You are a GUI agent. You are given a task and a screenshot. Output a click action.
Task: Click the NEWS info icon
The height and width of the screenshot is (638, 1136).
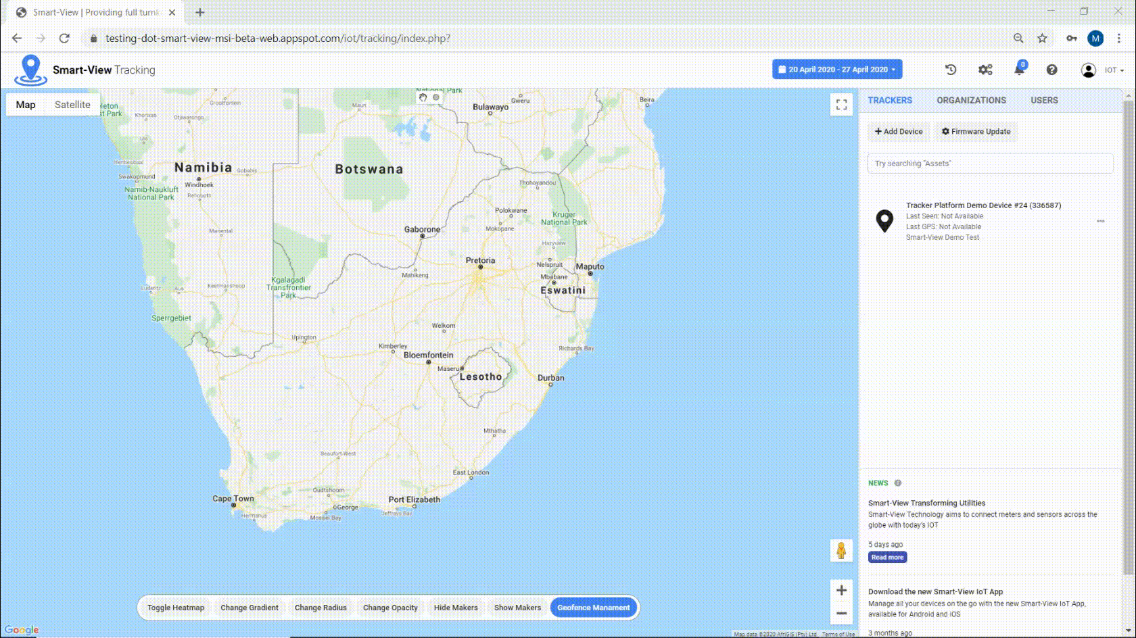click(x=898, y=483)
